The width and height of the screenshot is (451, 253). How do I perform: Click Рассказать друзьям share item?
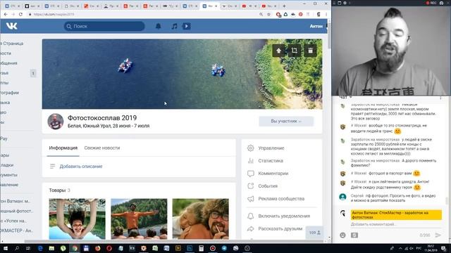pyautogui.click(x=280, y=228)
